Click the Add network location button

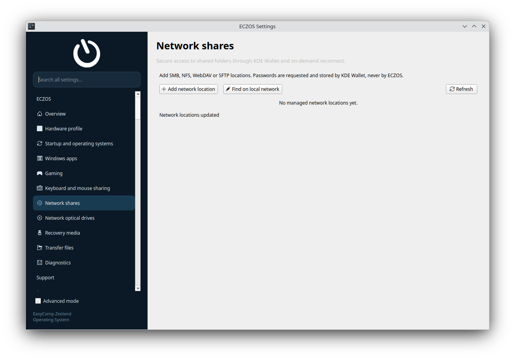(189, 89)
